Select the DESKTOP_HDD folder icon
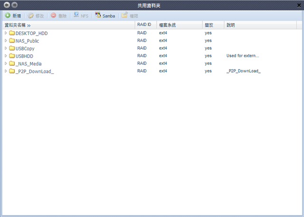304x217 pixels. click(x=12, y=33)
